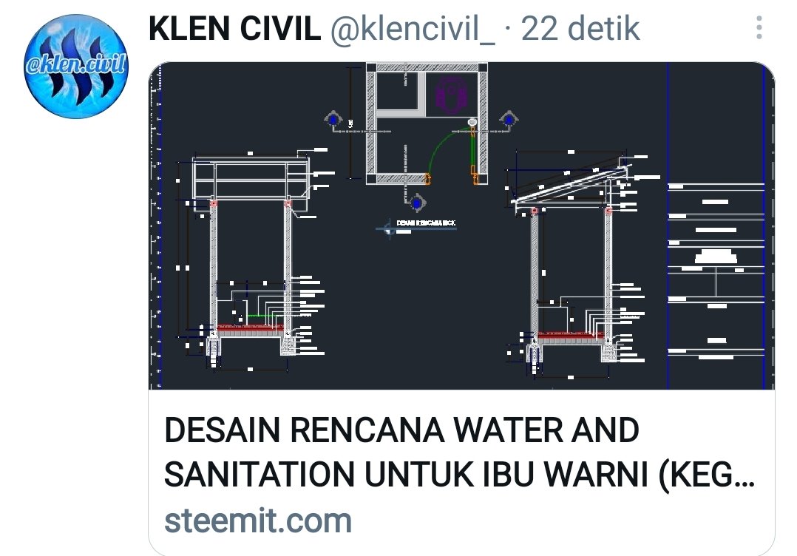This screenshot has width=797, height=556.
Task: Click the left flat-roof section drawing
Action: (251, 260)
